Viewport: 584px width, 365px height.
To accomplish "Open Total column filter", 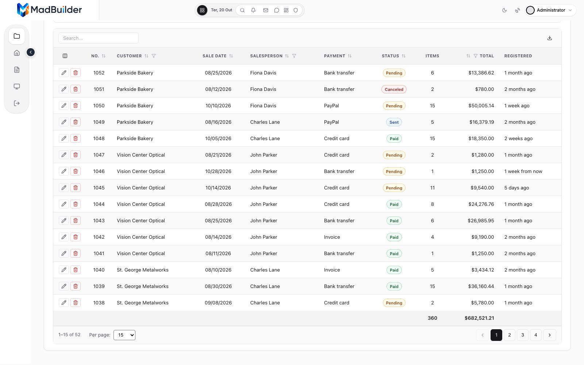I will tap(476, 56).
